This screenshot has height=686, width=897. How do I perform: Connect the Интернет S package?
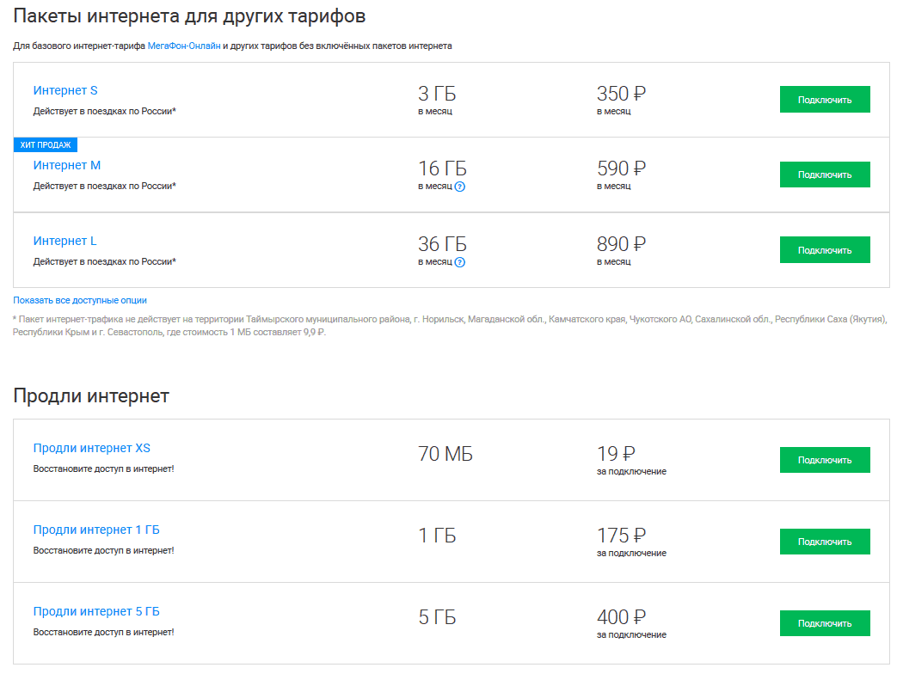coord(824,100)
